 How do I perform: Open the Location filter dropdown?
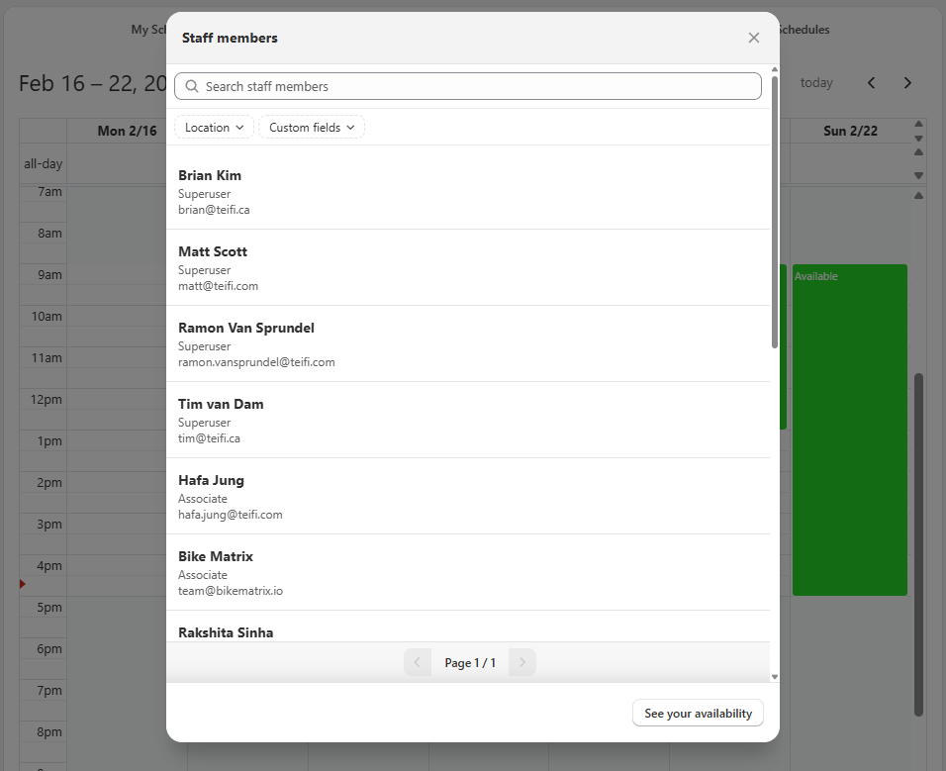coord(214,128)
